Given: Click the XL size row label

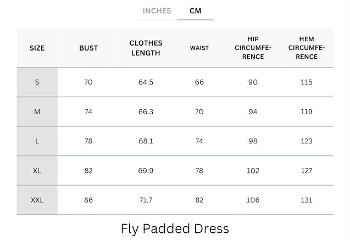Looking at the screenshot, I should pyautogui.click(x=37, y=171).
